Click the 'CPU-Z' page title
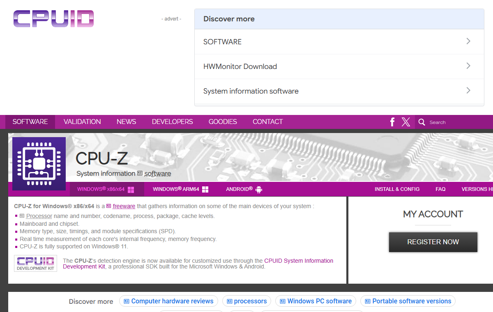The image size is (493, 312). [x=102, y=158]
